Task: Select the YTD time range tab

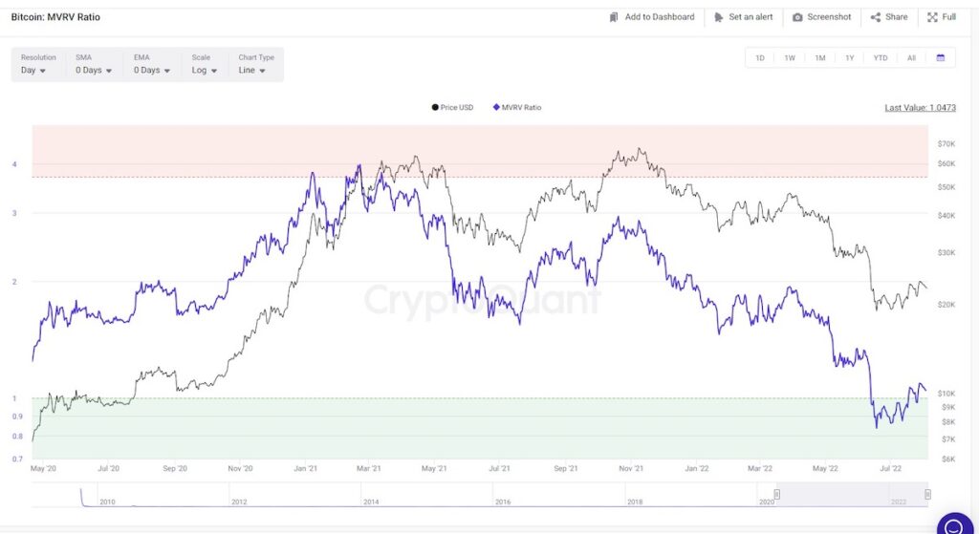Action: point(881,58)
